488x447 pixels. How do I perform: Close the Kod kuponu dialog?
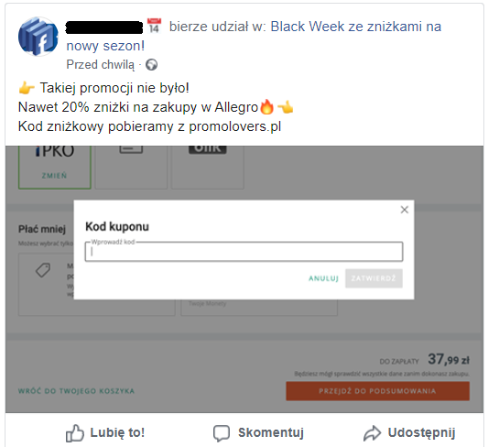[x=405, y=210]
